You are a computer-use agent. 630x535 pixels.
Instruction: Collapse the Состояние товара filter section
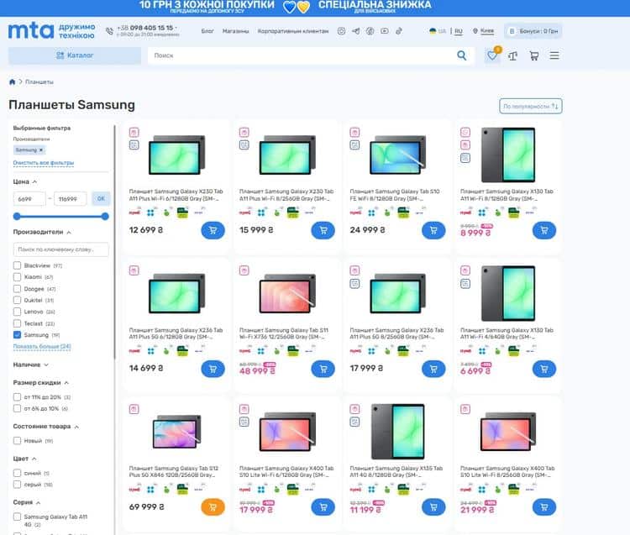46,427
